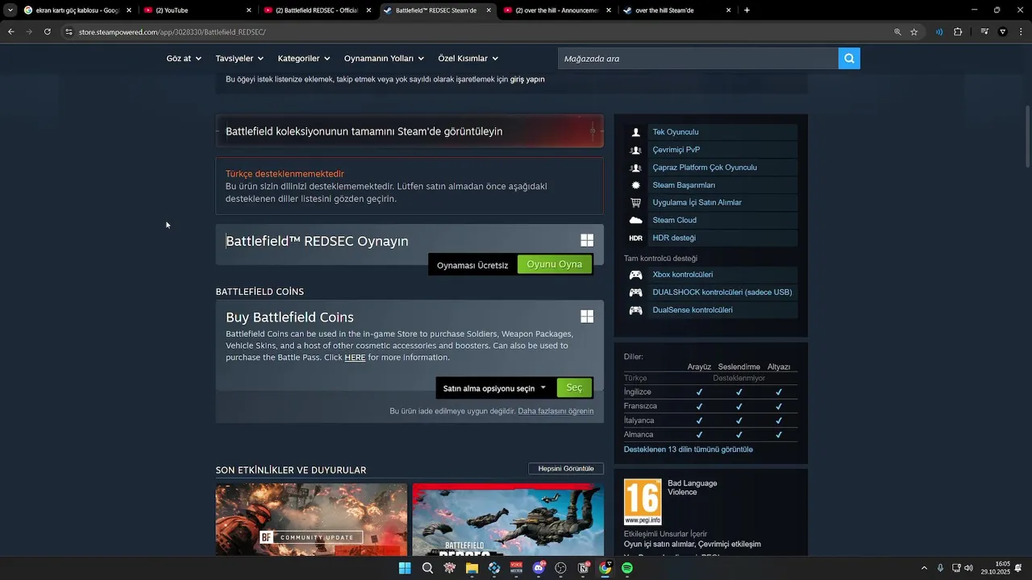Click the HDR desteği icon
Viewport: 1032px width, 580px height.
(636, 238)
